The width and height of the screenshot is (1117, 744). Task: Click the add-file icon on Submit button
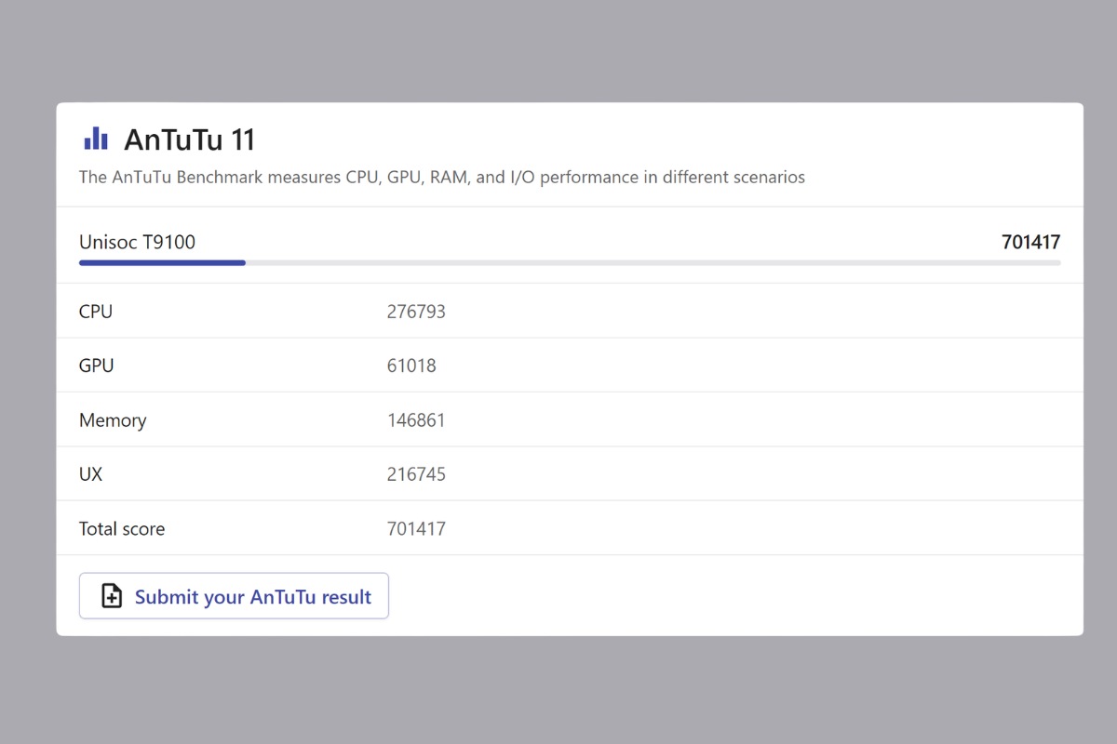pyautogui.click(x=112, y=596)
